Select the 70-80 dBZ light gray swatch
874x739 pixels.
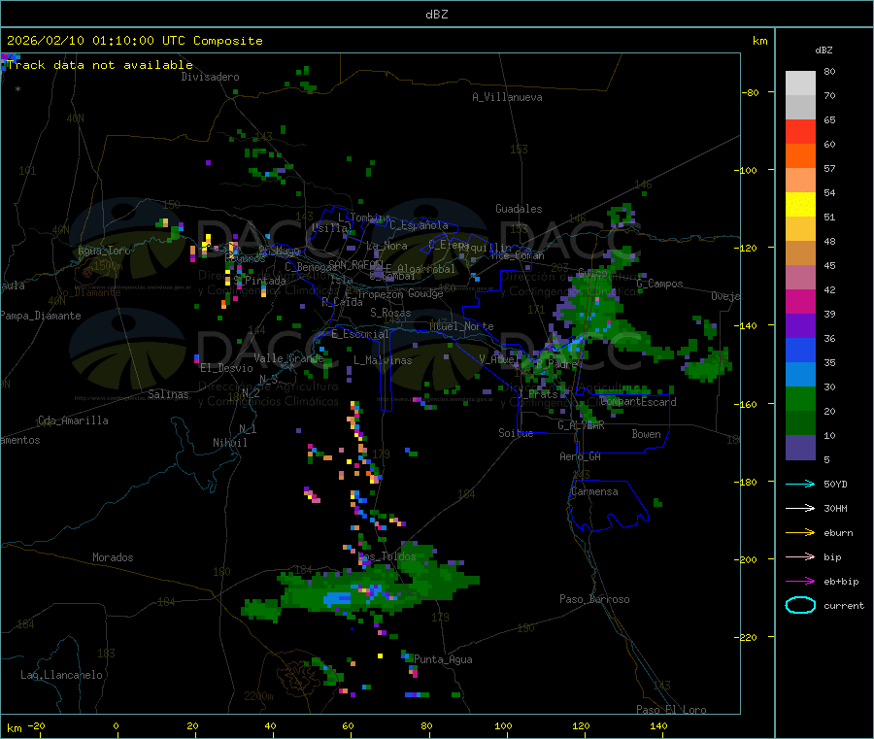[x=800, y=84]
